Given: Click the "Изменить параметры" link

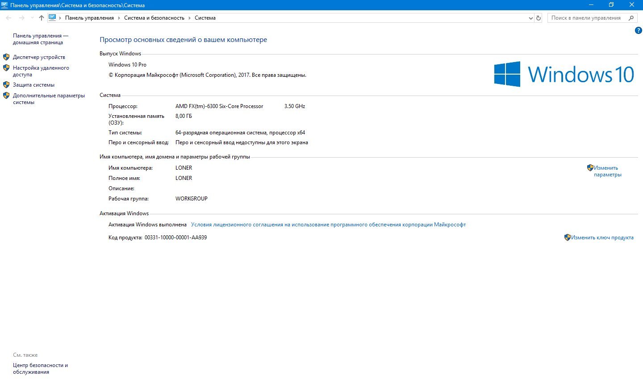Looking at the screenshot, I should pyautogui.click(x=608, y=171).
